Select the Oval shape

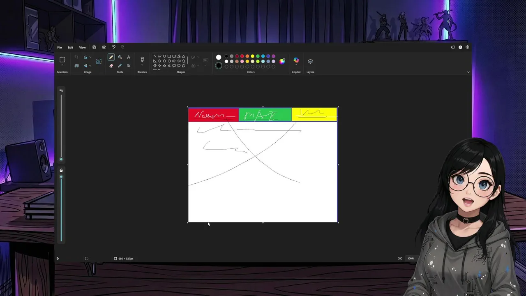[164, 56]
